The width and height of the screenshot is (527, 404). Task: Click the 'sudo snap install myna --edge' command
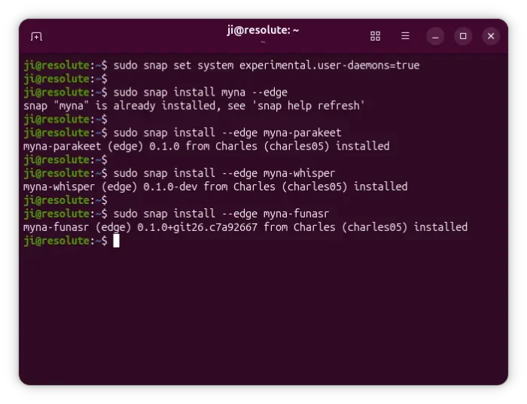pos(200,93)
